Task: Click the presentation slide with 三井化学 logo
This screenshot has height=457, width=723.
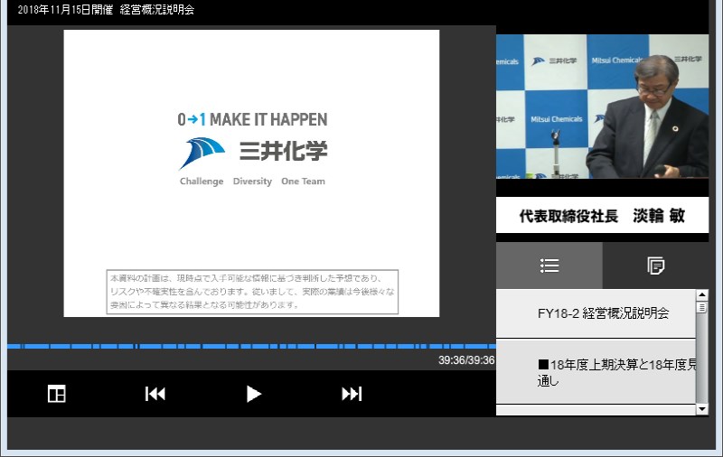Action: [251, 173]
